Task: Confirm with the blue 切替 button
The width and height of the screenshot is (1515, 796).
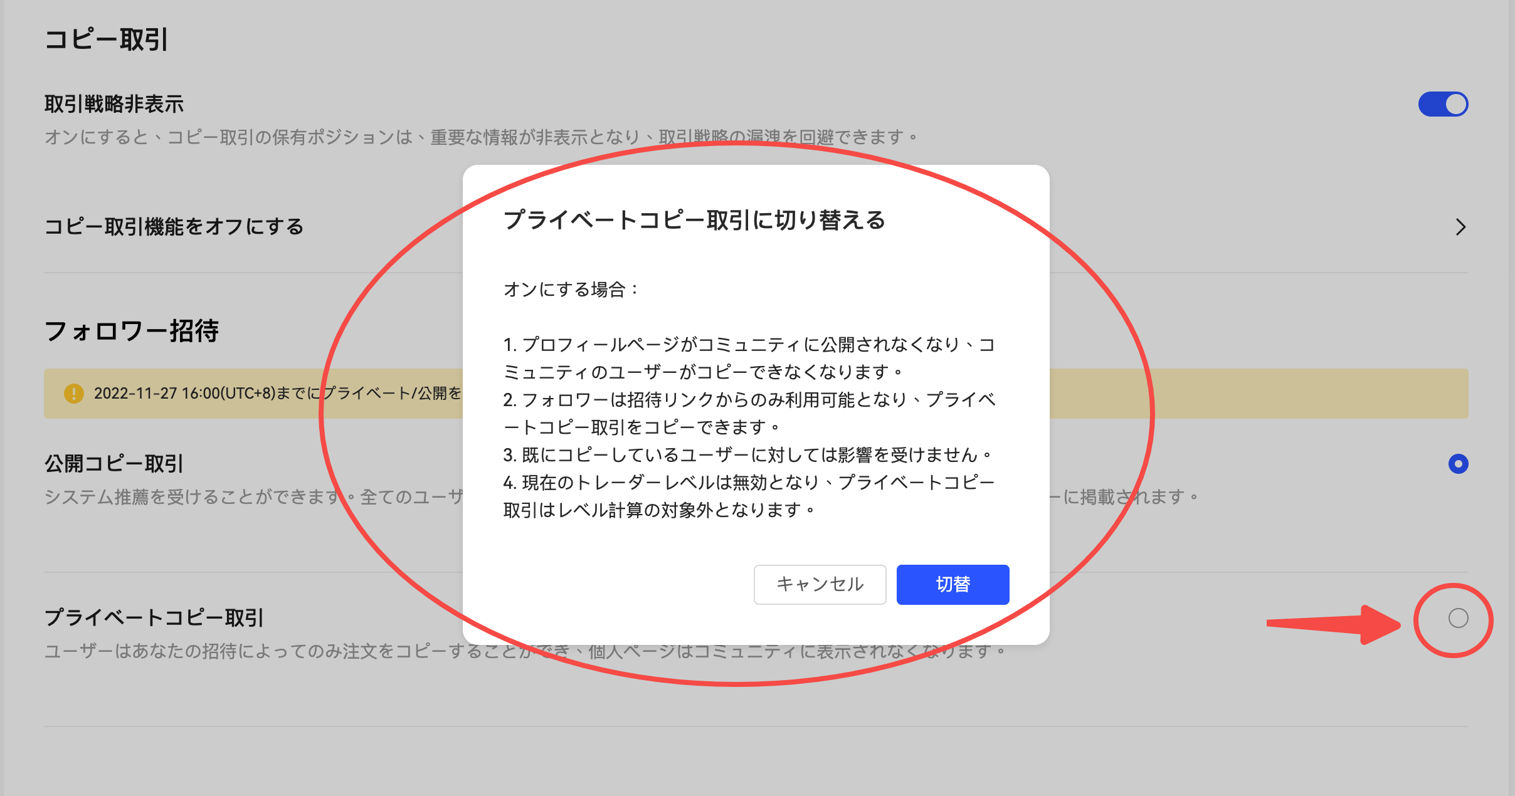Action: (x=952, y=584)
